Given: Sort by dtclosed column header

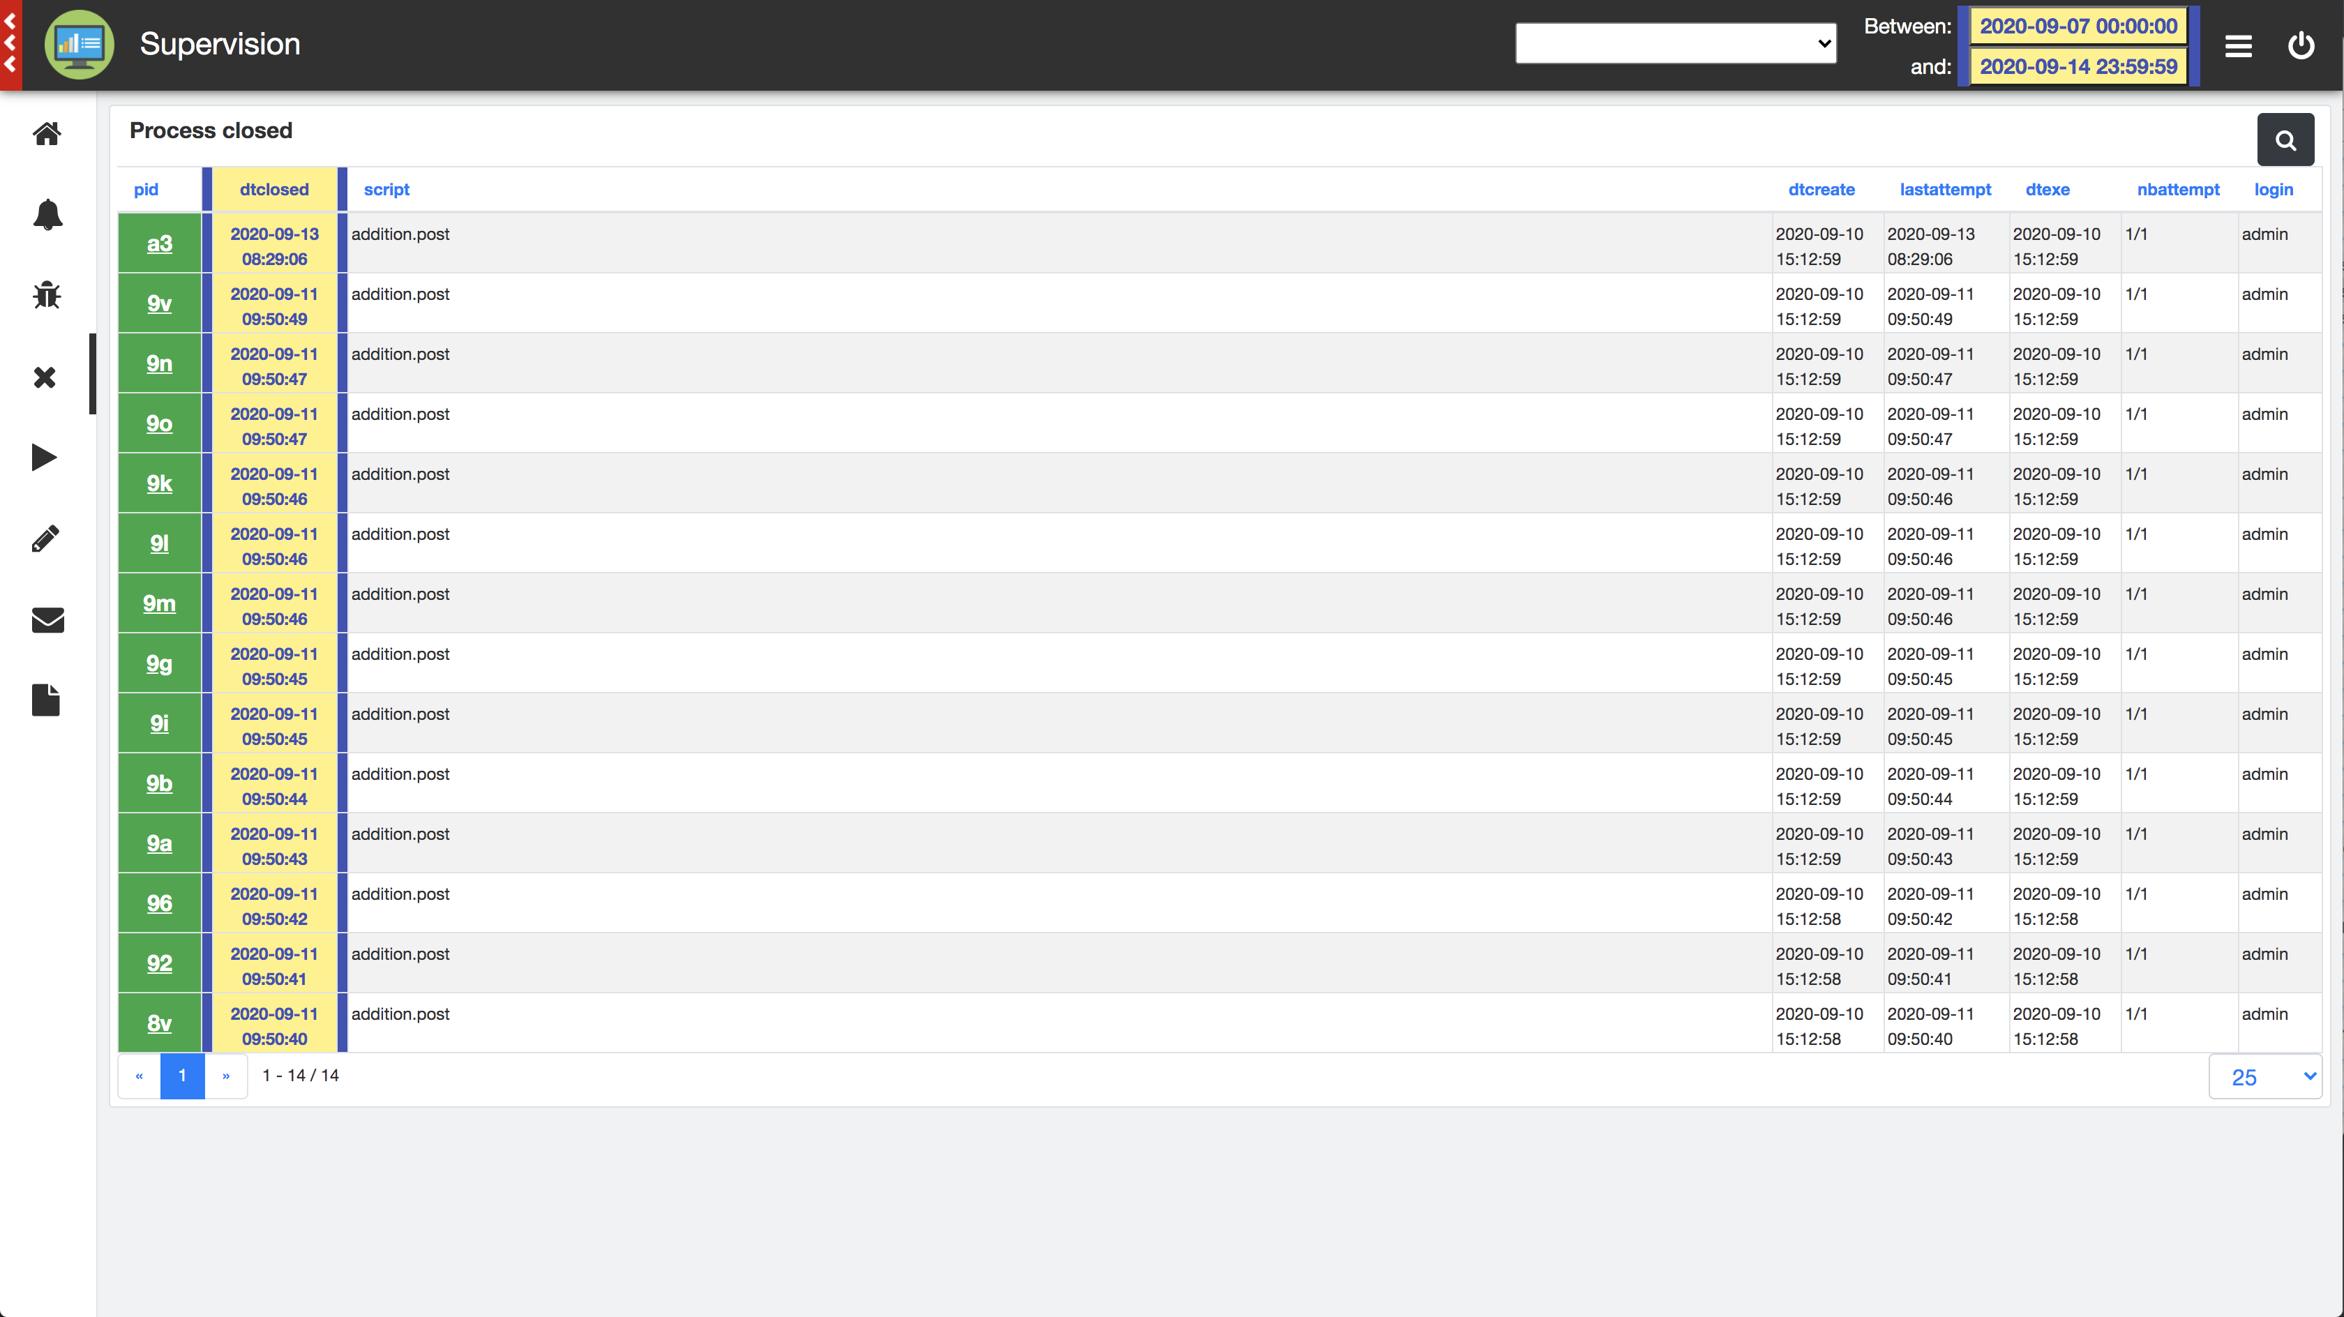Looking at the screenshot, I should click(x=274, y=189).
